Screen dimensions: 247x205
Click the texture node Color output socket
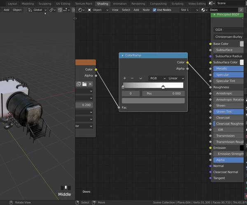tap(96, 69)
